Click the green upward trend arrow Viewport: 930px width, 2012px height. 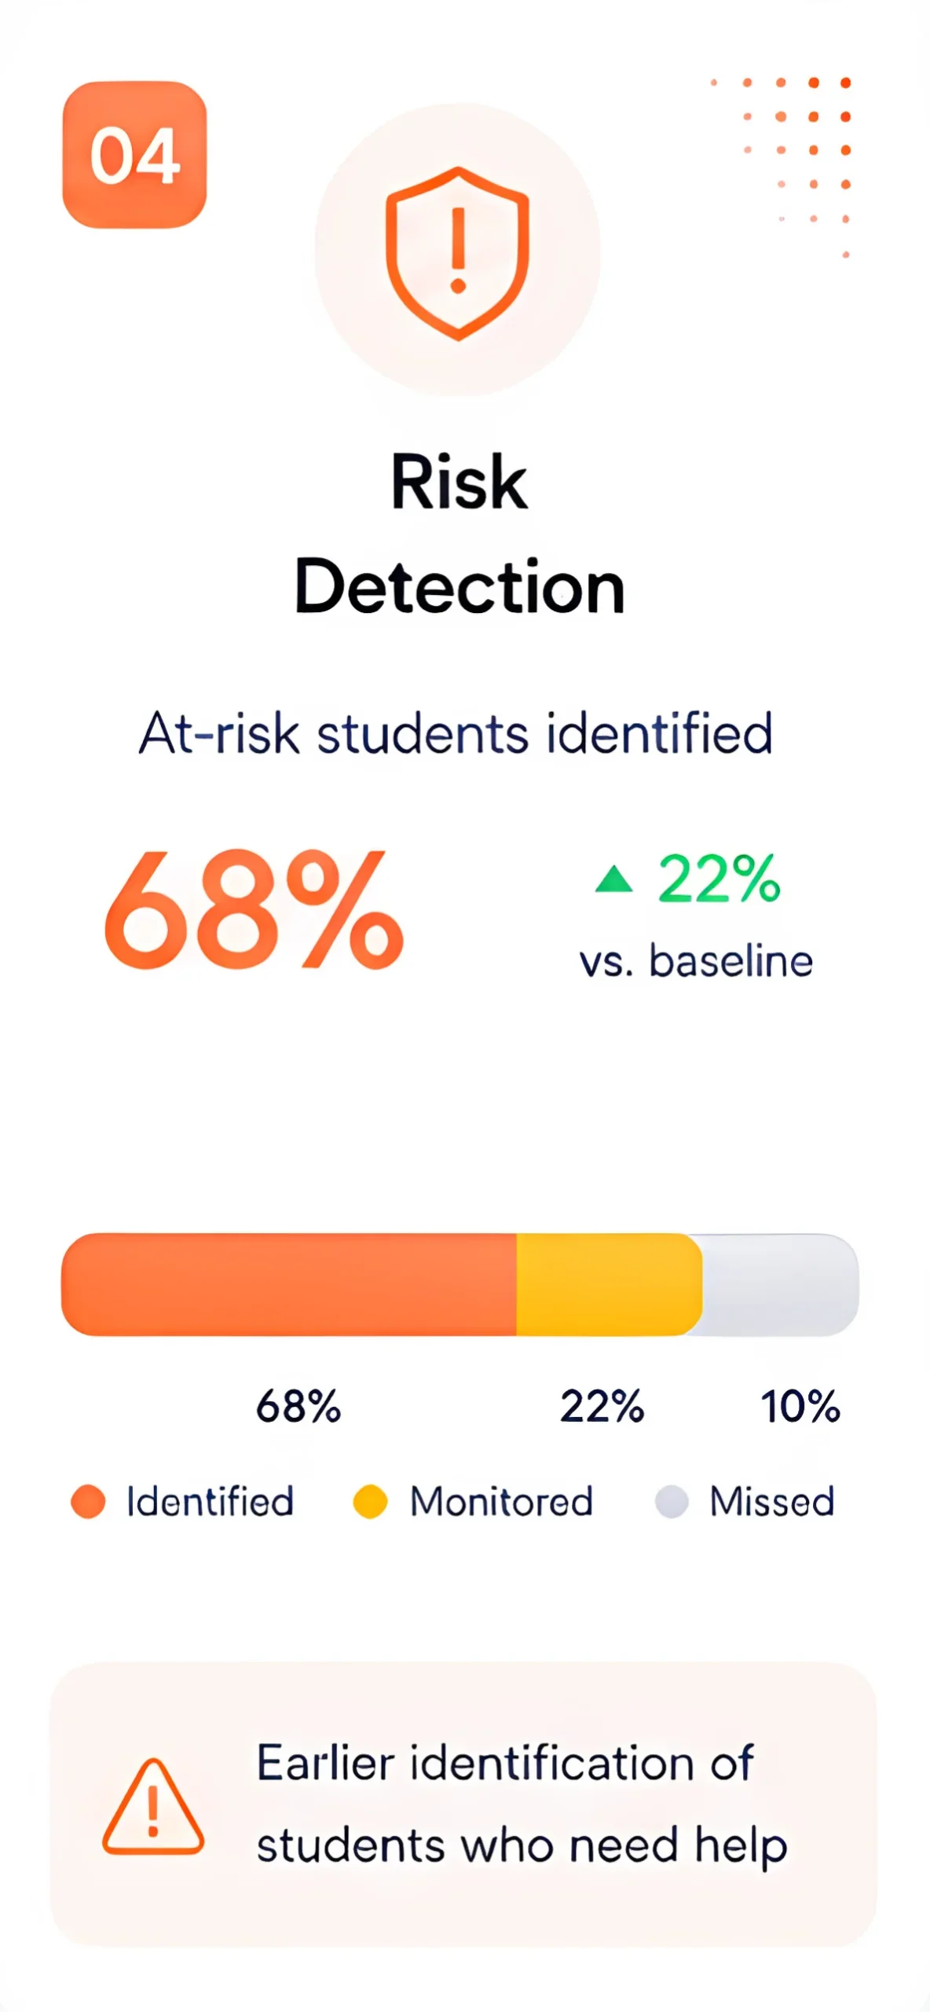pyautogui.click(x=613, y=879)
